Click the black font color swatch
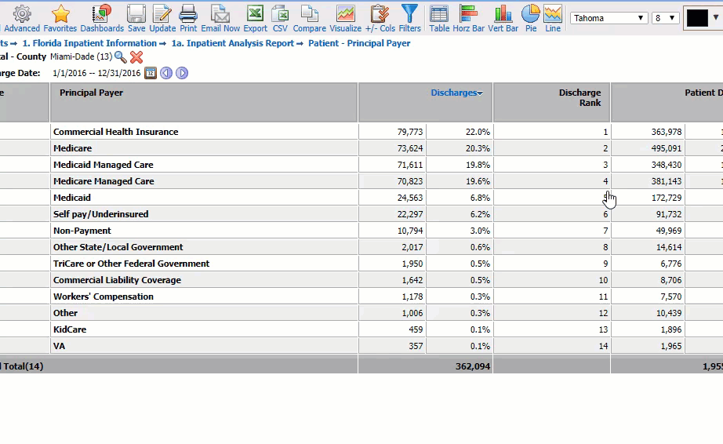Image resolution: width=723 pixels, height=444 pixels. click(696, 18)
